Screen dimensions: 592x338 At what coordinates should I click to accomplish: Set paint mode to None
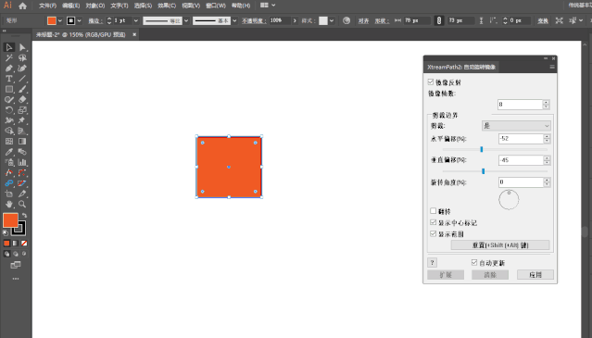(x=24, y=244)
